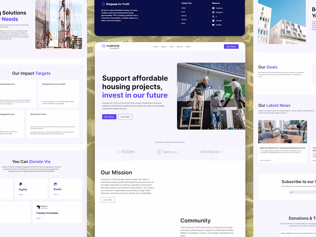The height and width of the screenshot is (237, 316).
Task: Click the podcast studio article thumbnail
Action: (x=282, y=131)
